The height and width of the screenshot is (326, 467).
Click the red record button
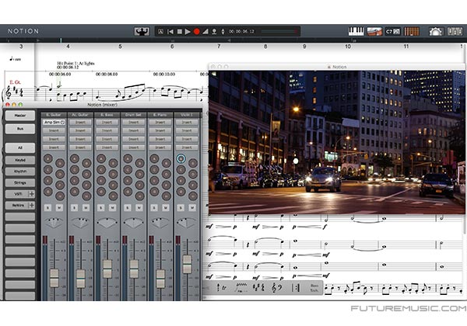point(197,32)
